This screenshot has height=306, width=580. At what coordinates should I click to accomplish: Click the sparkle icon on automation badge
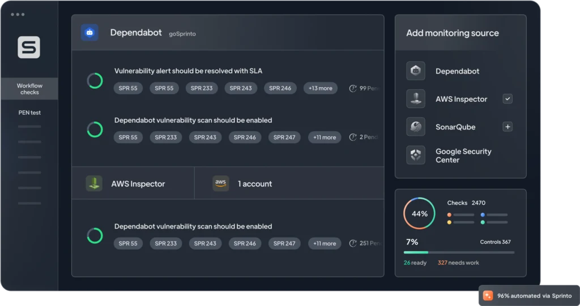click(x=488, y=296)
